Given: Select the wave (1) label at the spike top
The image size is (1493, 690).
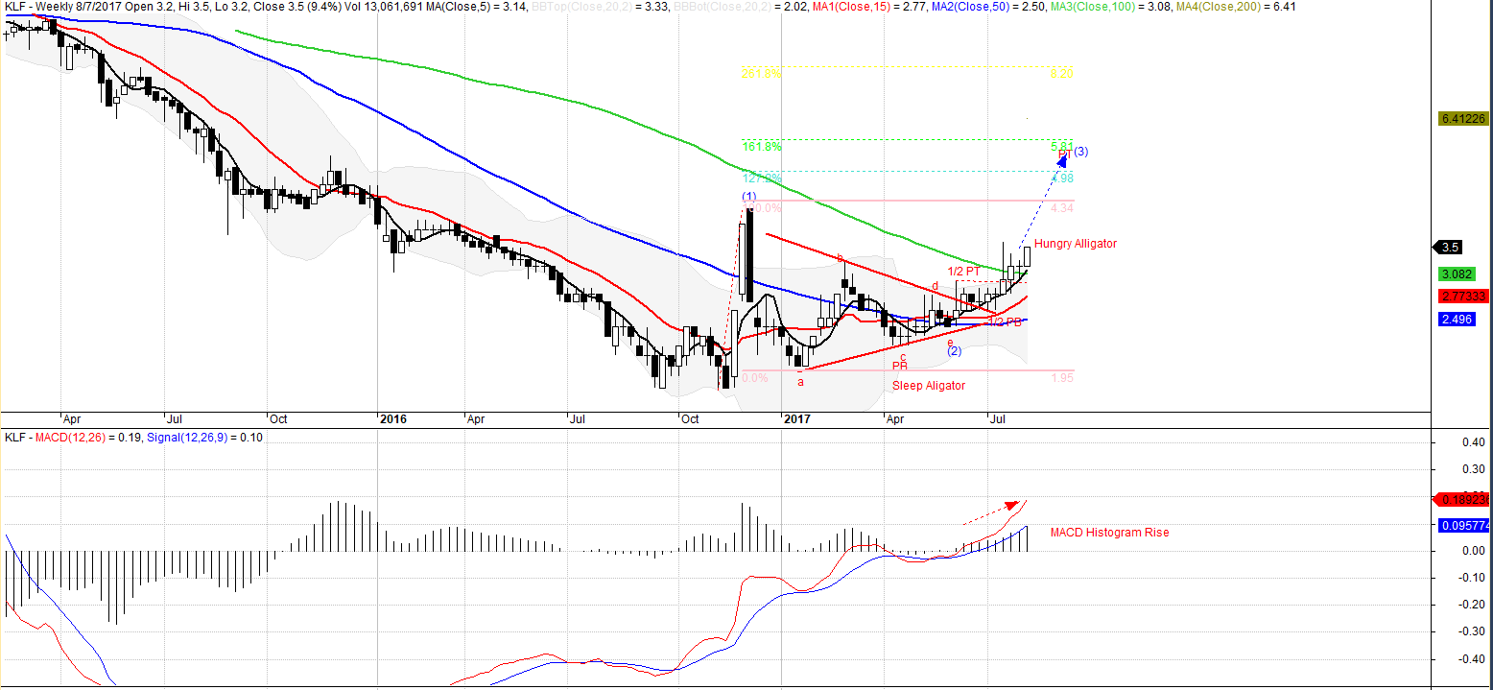Looking at the screenshot, I should pos(748,197).
